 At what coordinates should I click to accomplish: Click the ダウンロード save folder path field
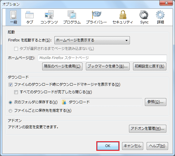101,102
